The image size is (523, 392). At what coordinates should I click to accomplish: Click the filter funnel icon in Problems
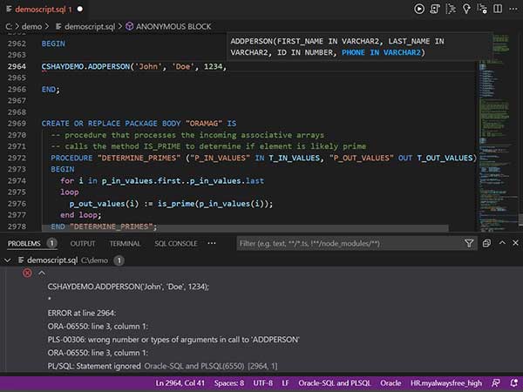[470, 244]
